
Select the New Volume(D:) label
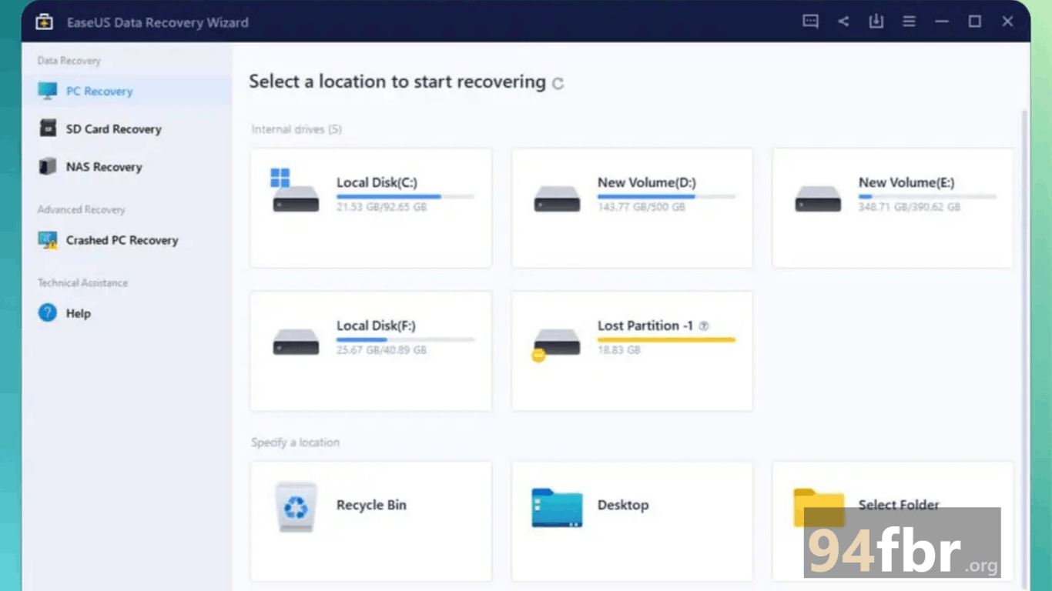[647, 182]
